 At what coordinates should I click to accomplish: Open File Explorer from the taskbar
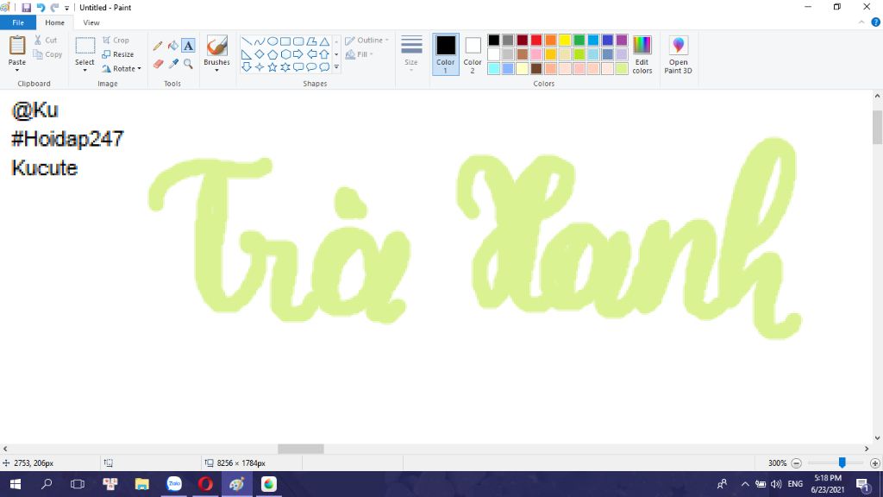(142, 484)
